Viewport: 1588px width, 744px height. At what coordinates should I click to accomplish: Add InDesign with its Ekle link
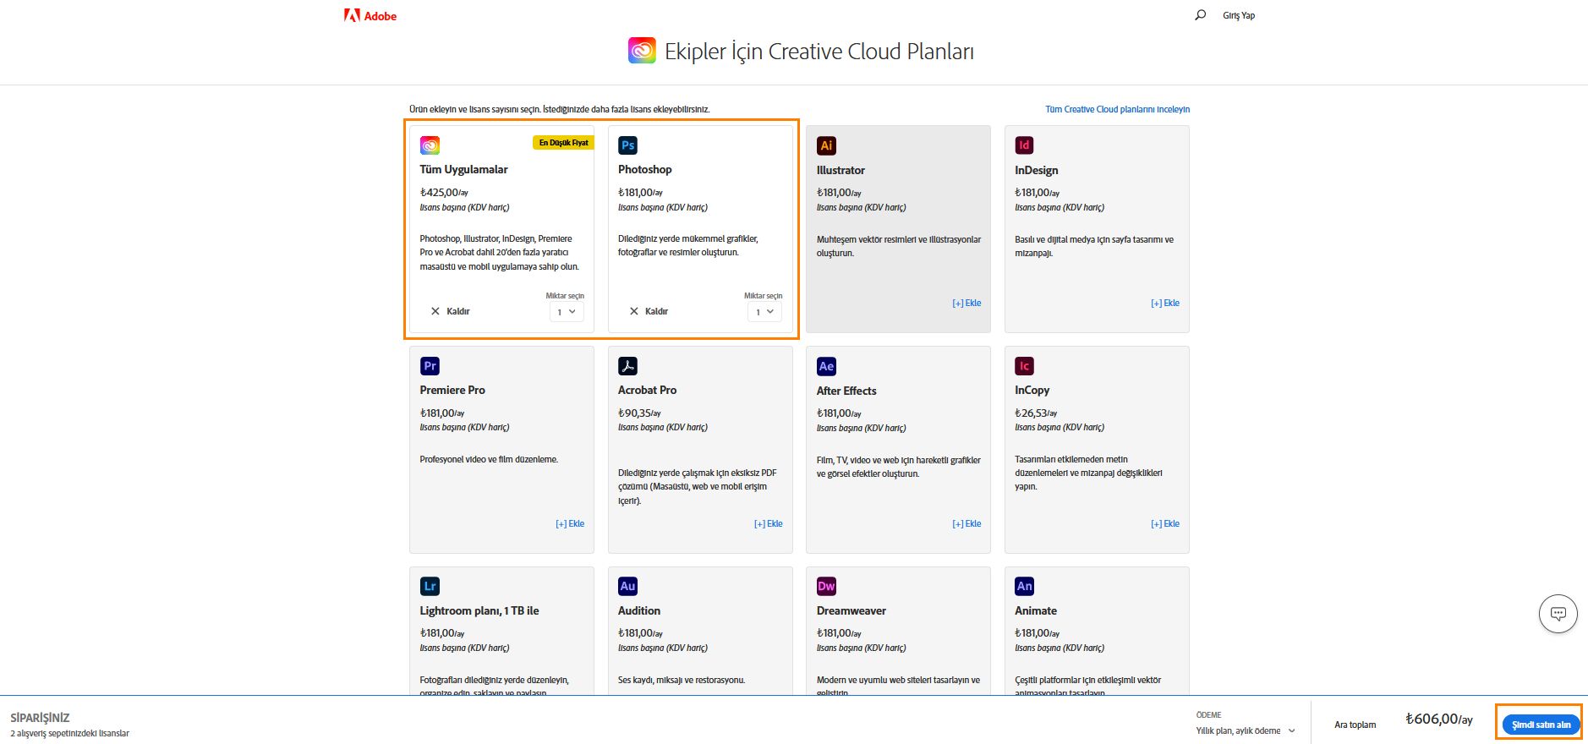point(1164,303)
